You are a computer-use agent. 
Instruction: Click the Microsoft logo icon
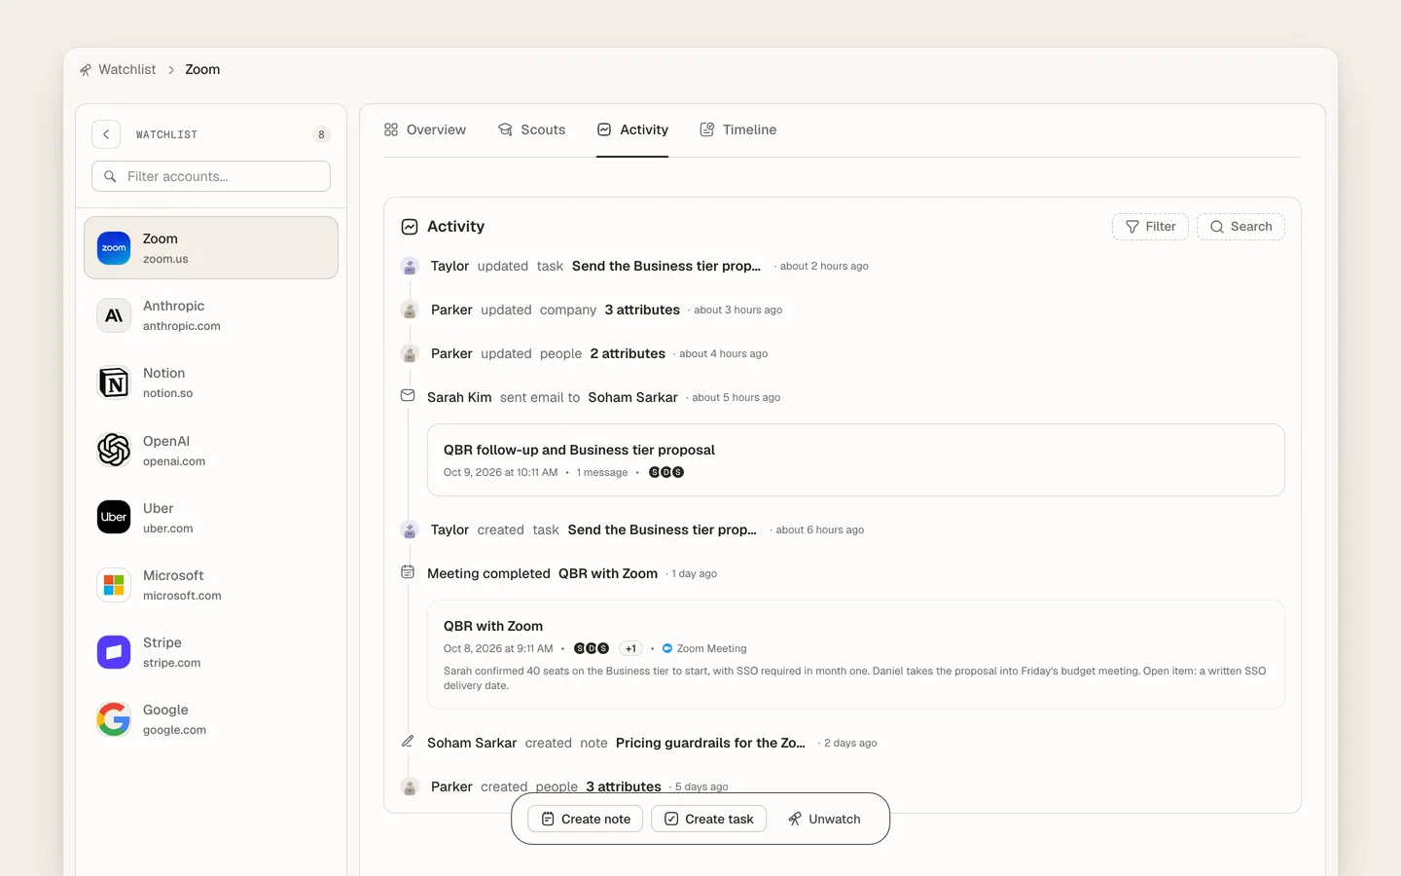pyautogui.click(x=114, y=585)
